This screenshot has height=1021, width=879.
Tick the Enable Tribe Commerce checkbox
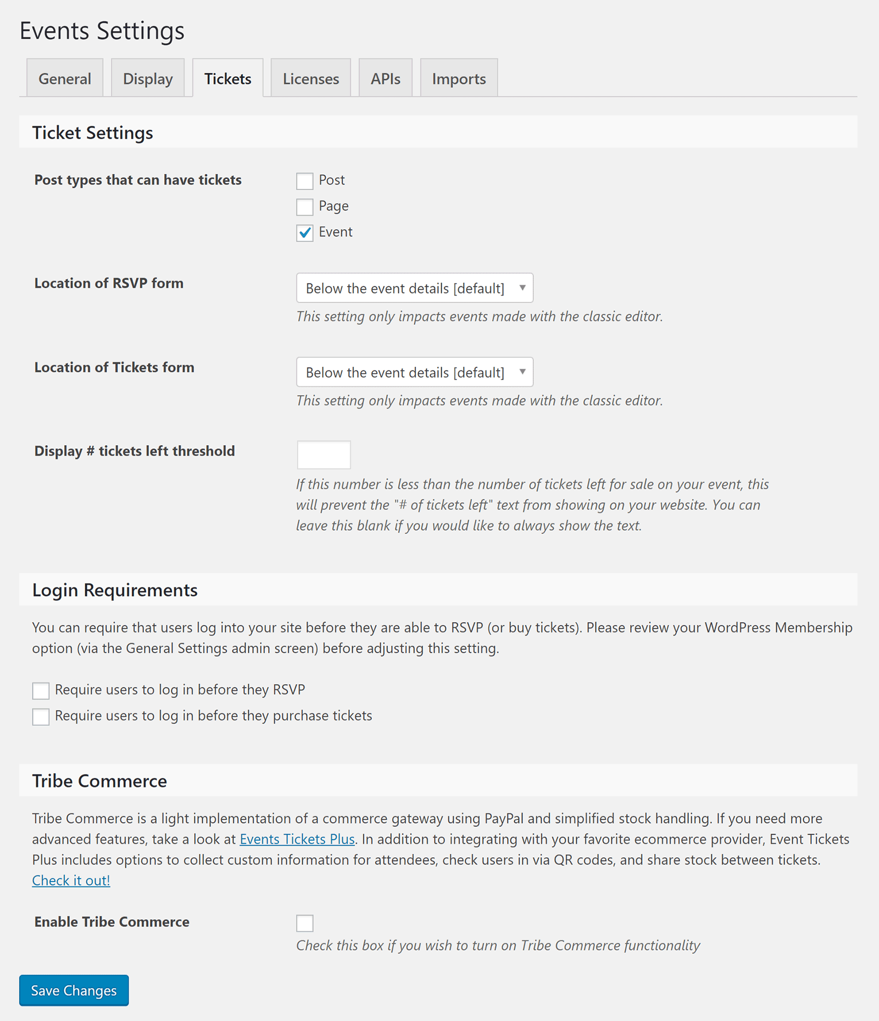tap(305, 923)
